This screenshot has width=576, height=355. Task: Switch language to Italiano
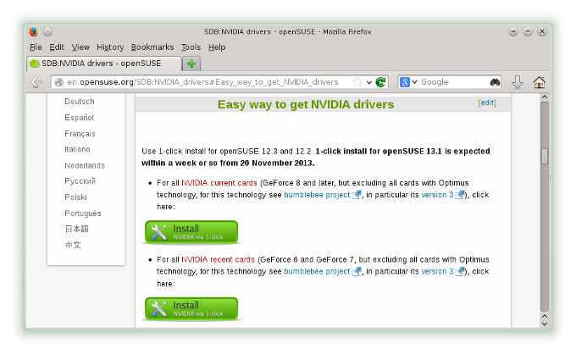click(77, 149)
